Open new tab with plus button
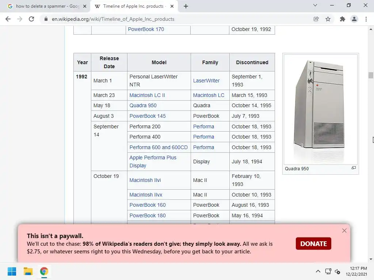Image resolution: width=374 pixels, height=280 pixels. click(186, 7)
